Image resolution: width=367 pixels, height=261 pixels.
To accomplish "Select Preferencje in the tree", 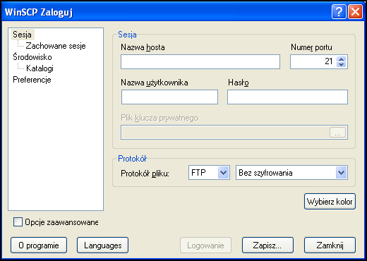I will (32, 80).
